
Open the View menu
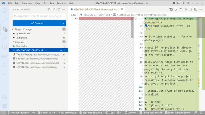click(x=38, y=3)
